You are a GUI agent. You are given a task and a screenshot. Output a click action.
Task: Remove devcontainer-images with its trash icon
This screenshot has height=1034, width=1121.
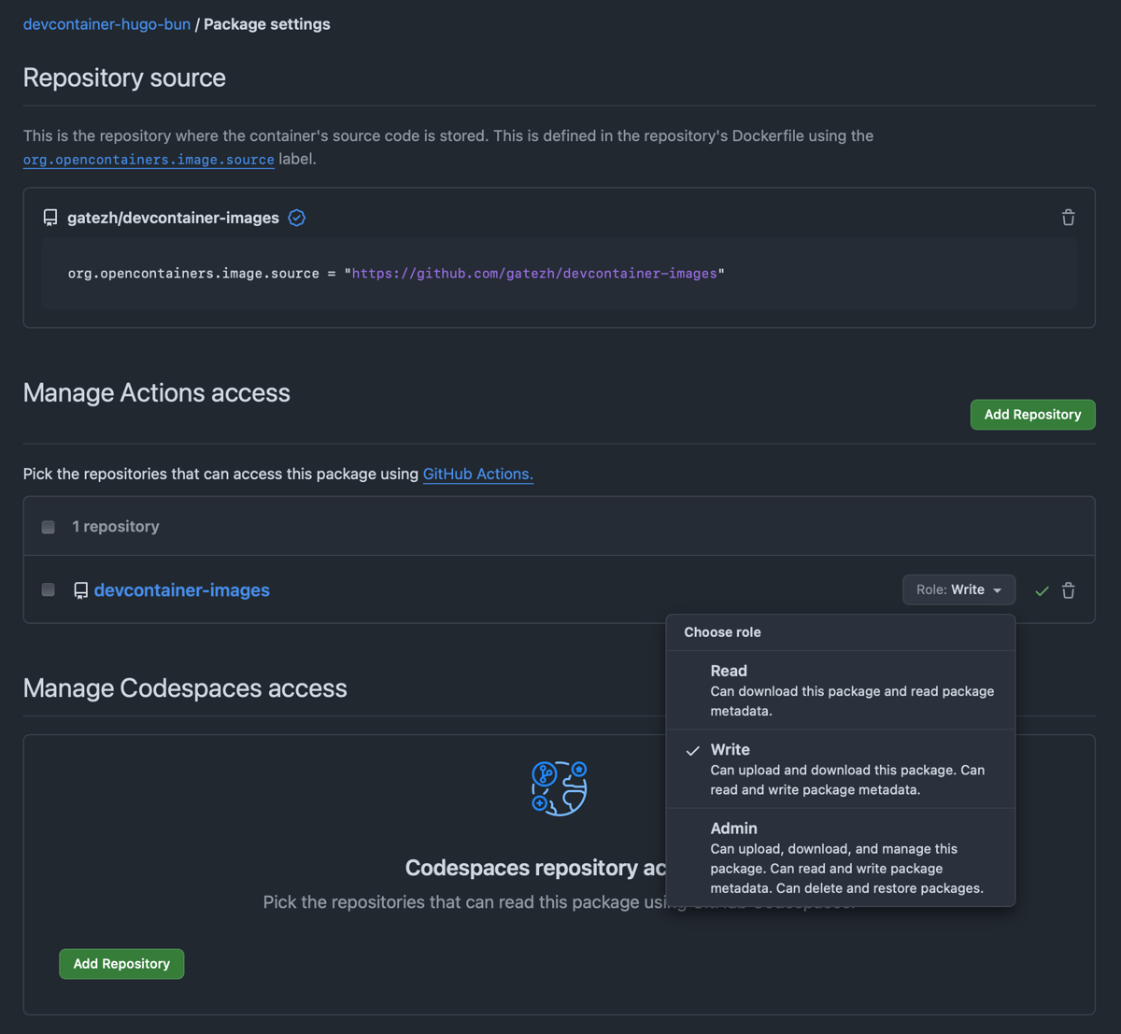coord(1068,590)
